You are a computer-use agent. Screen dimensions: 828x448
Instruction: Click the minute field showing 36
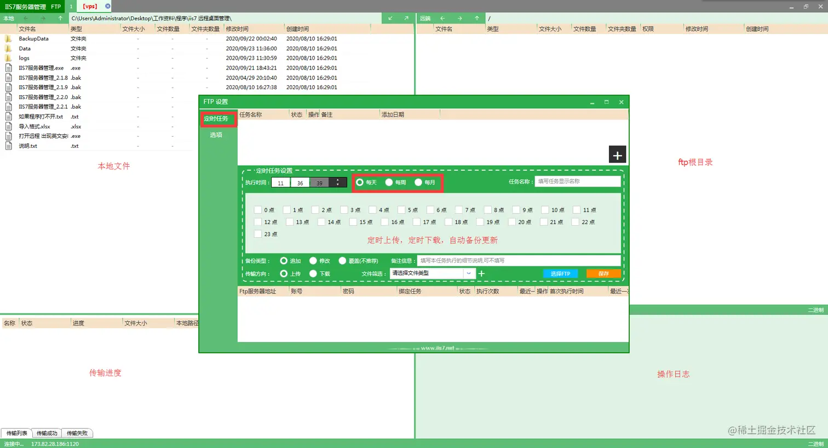coord(300,183)
